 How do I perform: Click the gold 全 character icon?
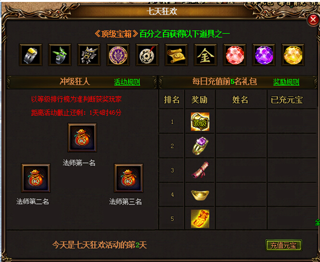[205, 54]
